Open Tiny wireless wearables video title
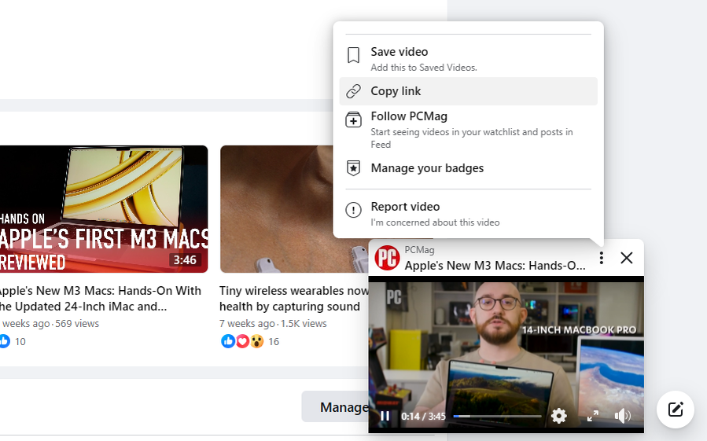 (293, 299)
